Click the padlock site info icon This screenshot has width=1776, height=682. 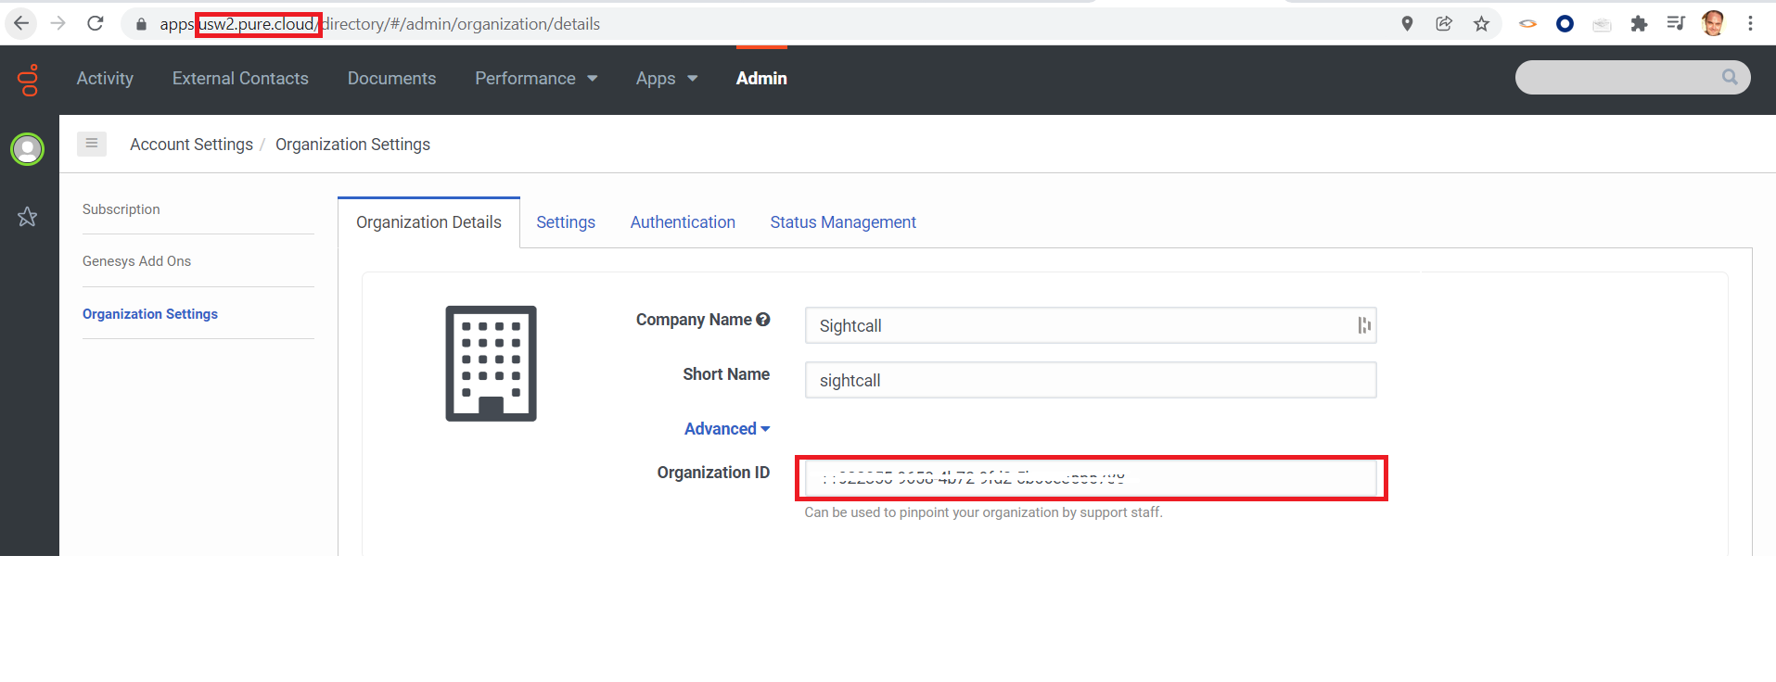[141, 24]
